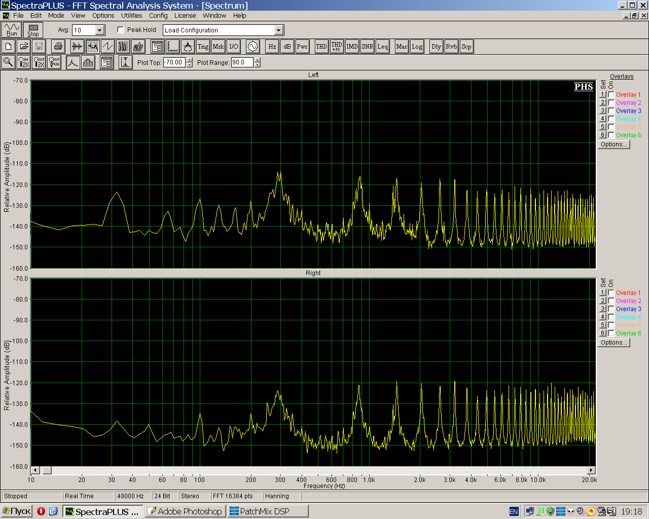Increase Plot Top with up spinner
This screenshot has width=649, height=519.
[x=190, y=60]
